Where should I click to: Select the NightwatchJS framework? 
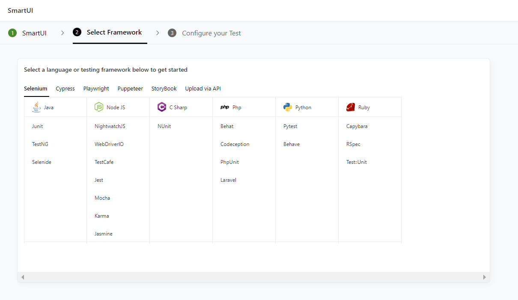coord(110,126)
